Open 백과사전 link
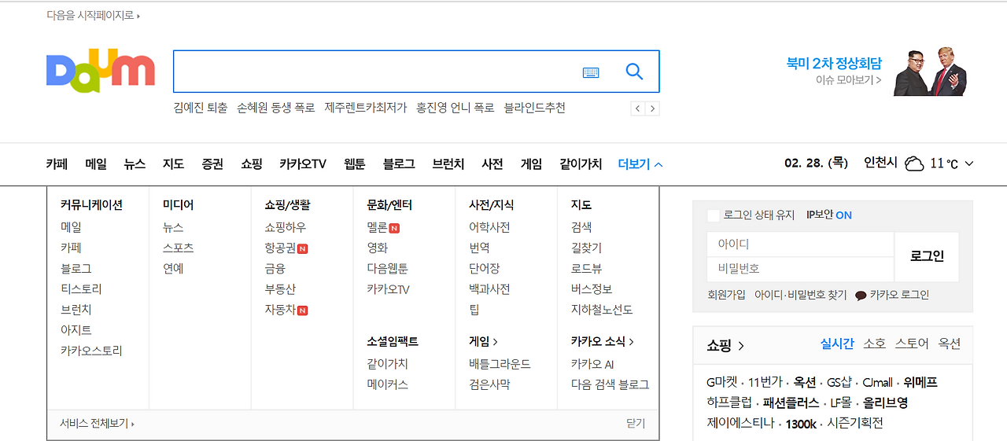The height and width of the screenshot is (441, 1007). click(489, 289)
